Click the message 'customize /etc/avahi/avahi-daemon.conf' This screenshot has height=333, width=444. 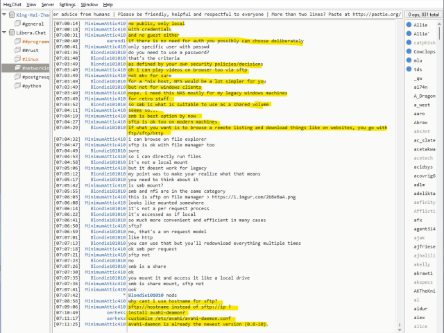180,318
